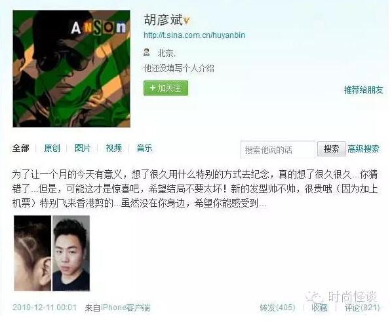Click the user location icon next to 北京

click(146, 52)
